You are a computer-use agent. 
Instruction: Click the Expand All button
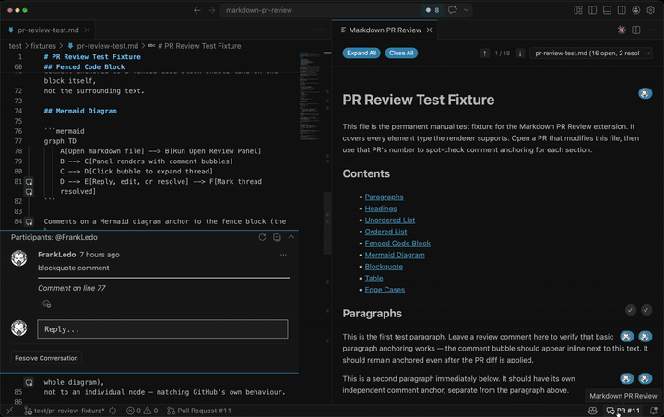click(x=362, y=53)
